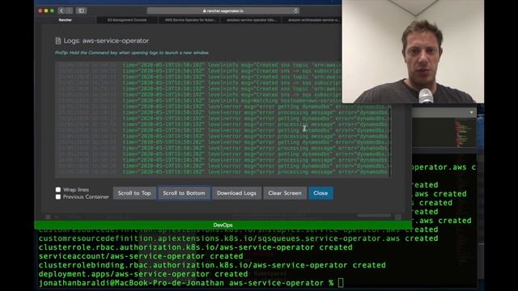518x291 pixels.
Task: Download the logs with Download Logs
Action: pyautogui.click(x=236, y=193)
